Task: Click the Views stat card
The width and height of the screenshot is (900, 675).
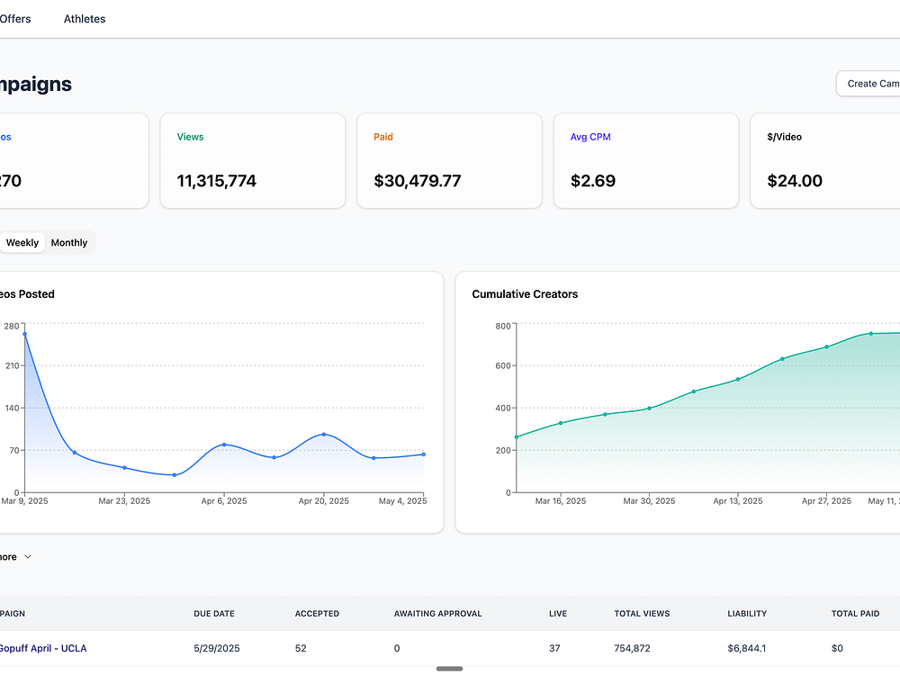Action: [253, 160]
